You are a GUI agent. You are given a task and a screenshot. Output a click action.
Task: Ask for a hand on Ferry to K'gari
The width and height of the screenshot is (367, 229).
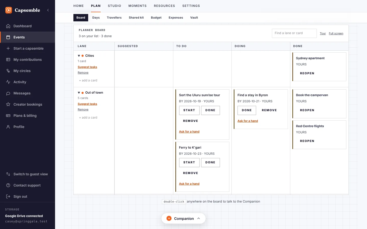pyautogui.click(x=189, y=184)
